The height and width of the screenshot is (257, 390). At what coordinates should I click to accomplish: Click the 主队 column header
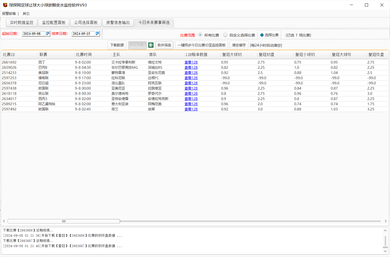129,55
